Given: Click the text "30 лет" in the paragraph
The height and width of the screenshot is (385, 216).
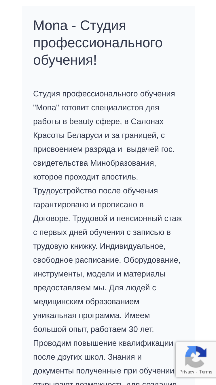Looking at the screenshot, I should (x=141, y=329).
